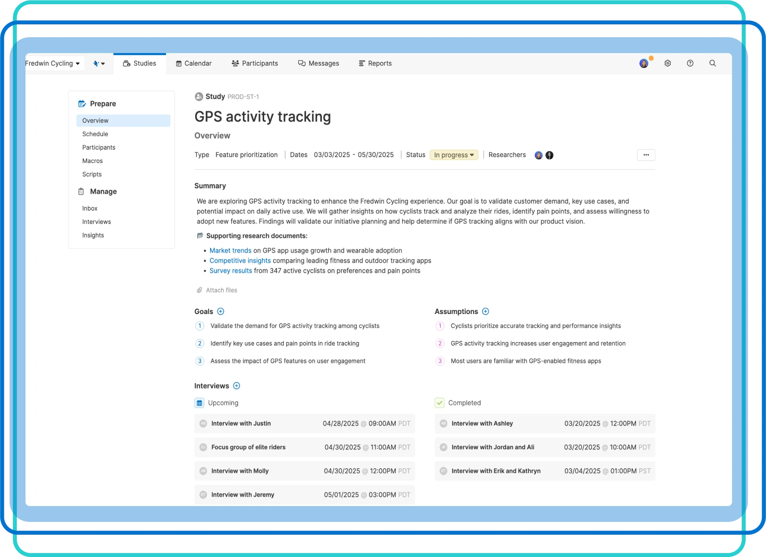Go to the Reports tab
Screen dimensions: 766x557
click(x=375, y=63)
